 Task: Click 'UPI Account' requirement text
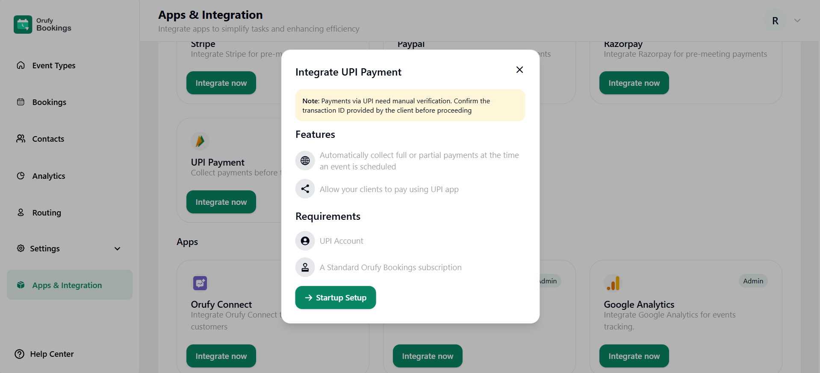342,241
